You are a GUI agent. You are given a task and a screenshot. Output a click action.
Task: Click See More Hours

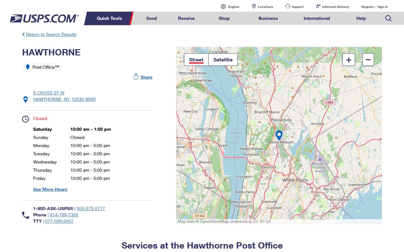click(x=50, y=189)
